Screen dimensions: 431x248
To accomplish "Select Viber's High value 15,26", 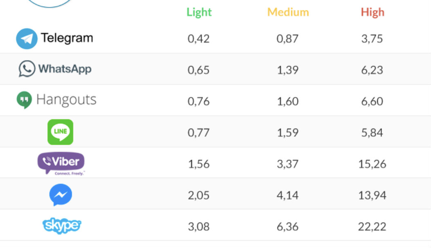I will (x=372, y=164).
